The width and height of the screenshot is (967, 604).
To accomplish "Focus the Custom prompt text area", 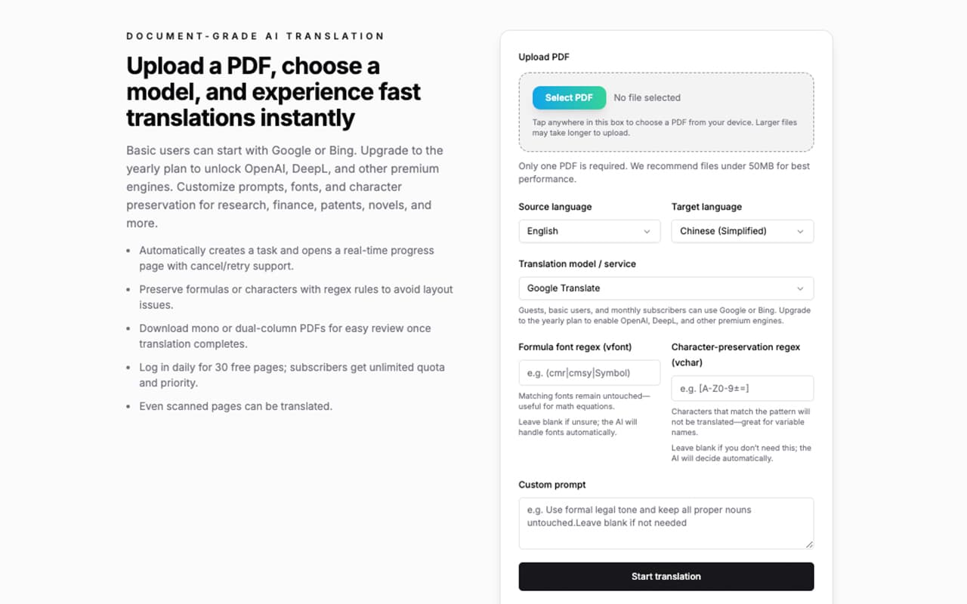I will click(x=666, y=523).
